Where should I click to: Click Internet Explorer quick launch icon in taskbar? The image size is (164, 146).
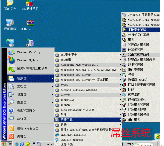pos(17,144)
